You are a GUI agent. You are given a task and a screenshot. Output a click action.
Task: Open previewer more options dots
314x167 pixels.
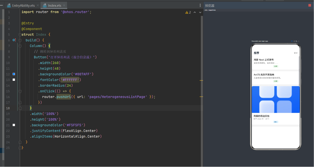(299, 41)
